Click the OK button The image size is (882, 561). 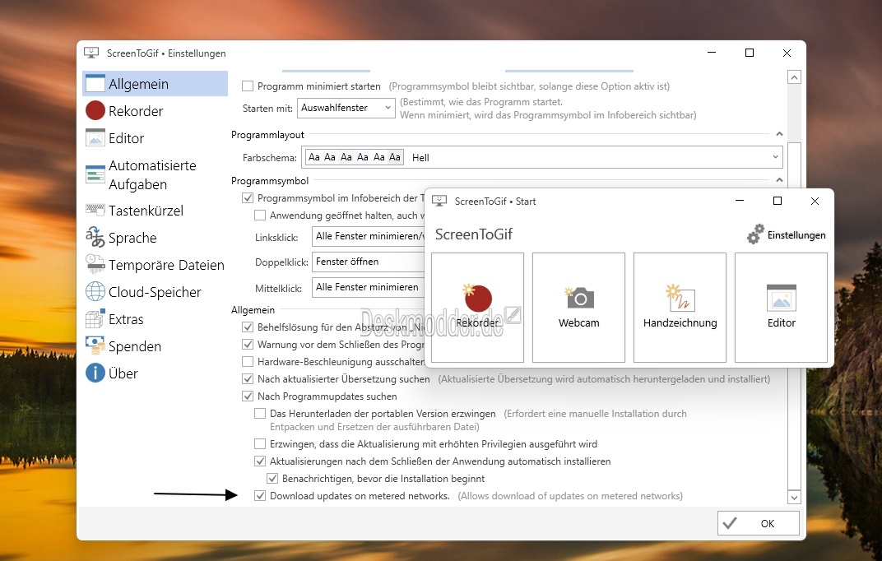pyautogui.click(x=759, y=523)
